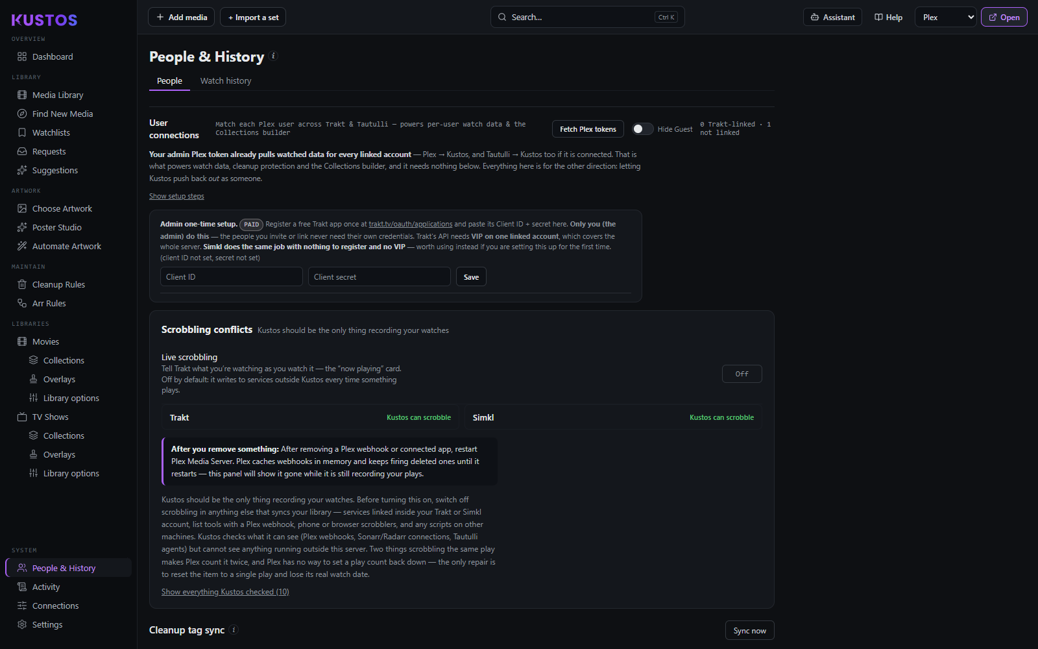Viewport: 1038px width, 649px height.
Task: Click the Media Library film icon
Action: tap(22, 95)
